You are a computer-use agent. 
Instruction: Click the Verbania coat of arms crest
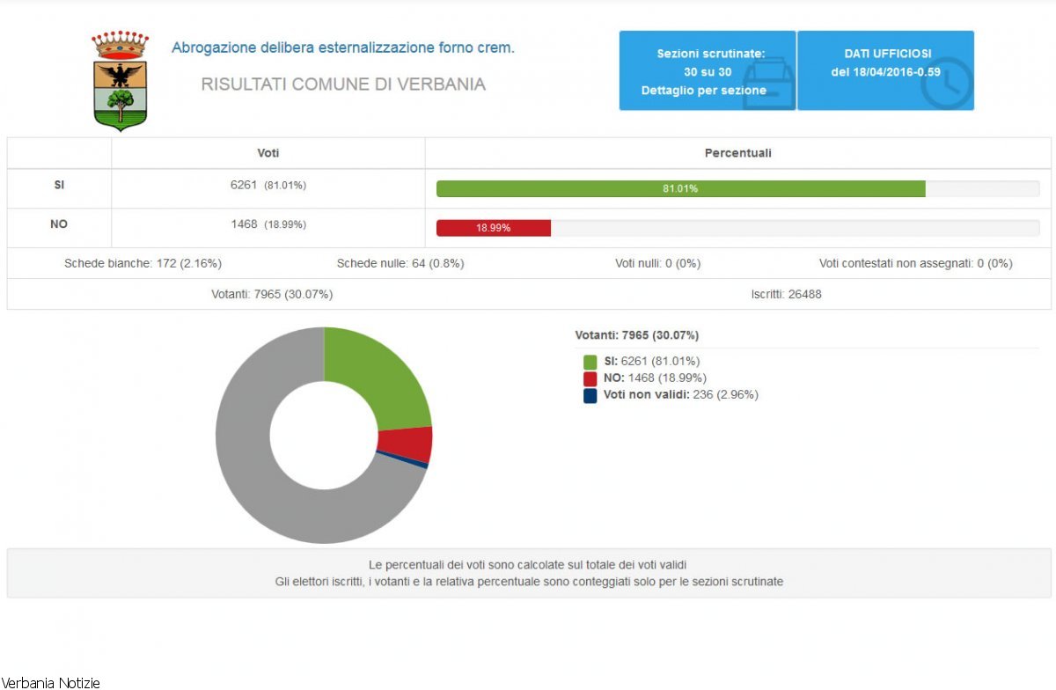point(121,81)
